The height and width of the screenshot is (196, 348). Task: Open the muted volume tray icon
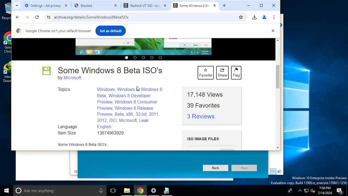(313, 191)
